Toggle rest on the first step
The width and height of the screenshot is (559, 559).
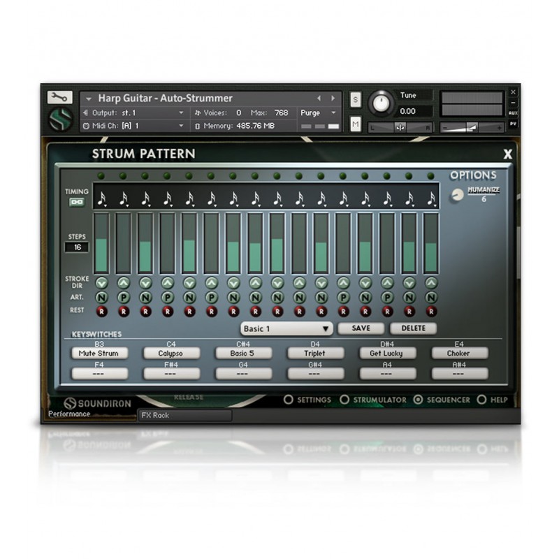point(101,311)
